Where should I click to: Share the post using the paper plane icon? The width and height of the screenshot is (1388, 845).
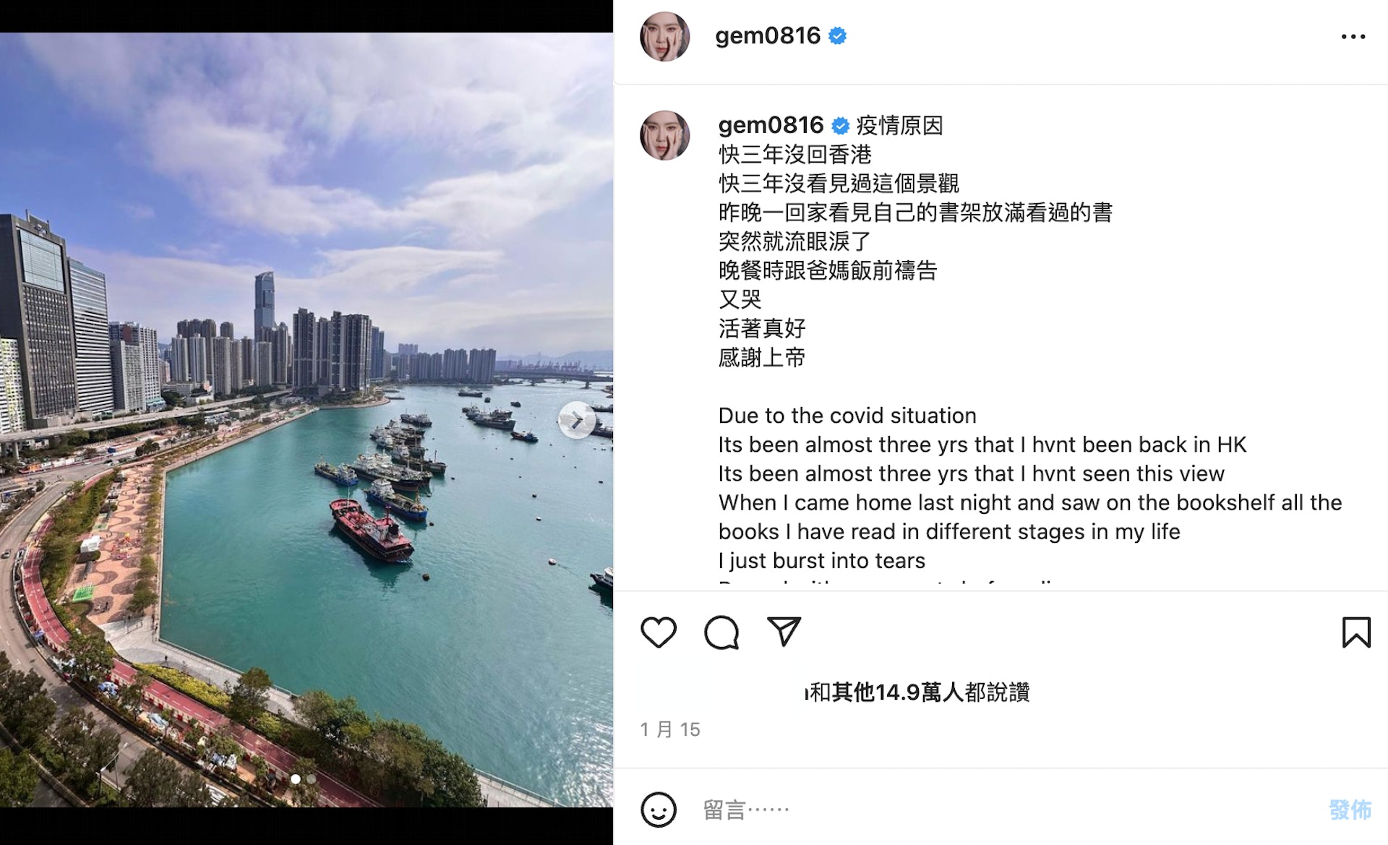pos(784,631)
